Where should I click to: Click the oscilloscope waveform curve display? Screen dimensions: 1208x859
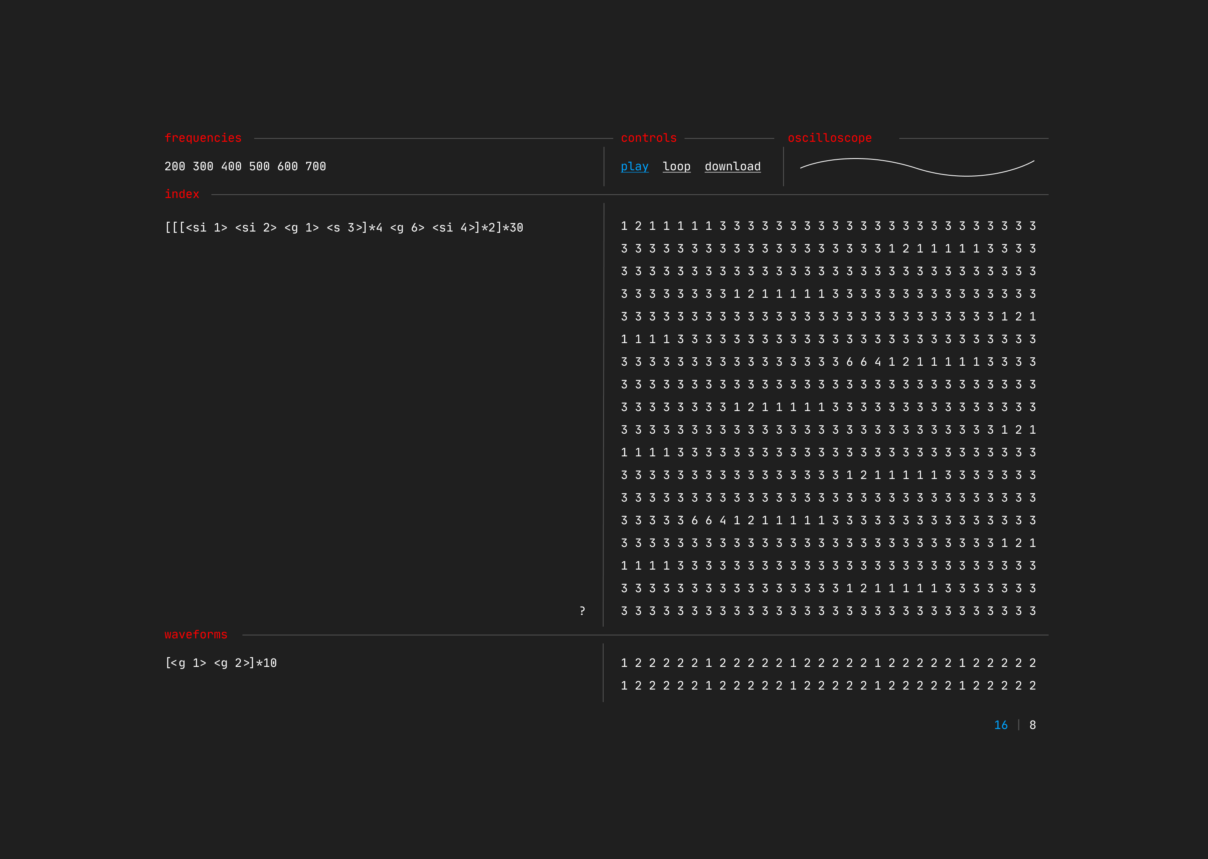click(916, 167)
